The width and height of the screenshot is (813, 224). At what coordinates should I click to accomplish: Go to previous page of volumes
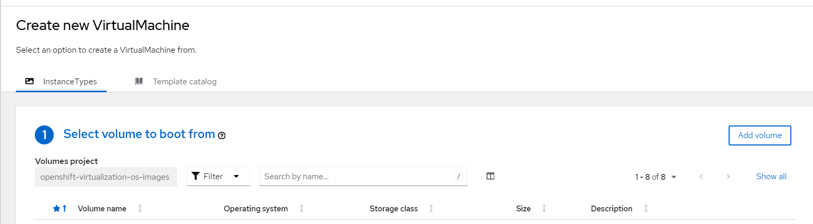(x=701, y=177)
